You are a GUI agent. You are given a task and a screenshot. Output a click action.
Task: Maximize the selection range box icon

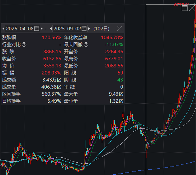[184, 8]
